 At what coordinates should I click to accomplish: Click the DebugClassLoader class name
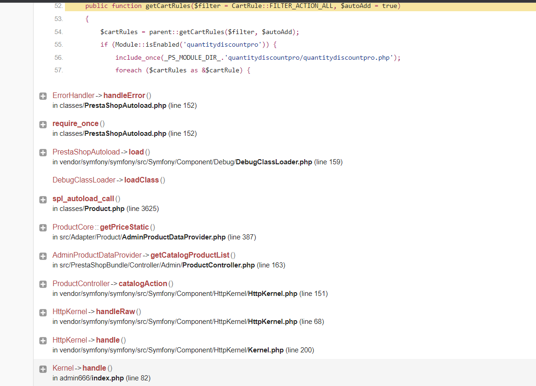(x=84, y=180)
